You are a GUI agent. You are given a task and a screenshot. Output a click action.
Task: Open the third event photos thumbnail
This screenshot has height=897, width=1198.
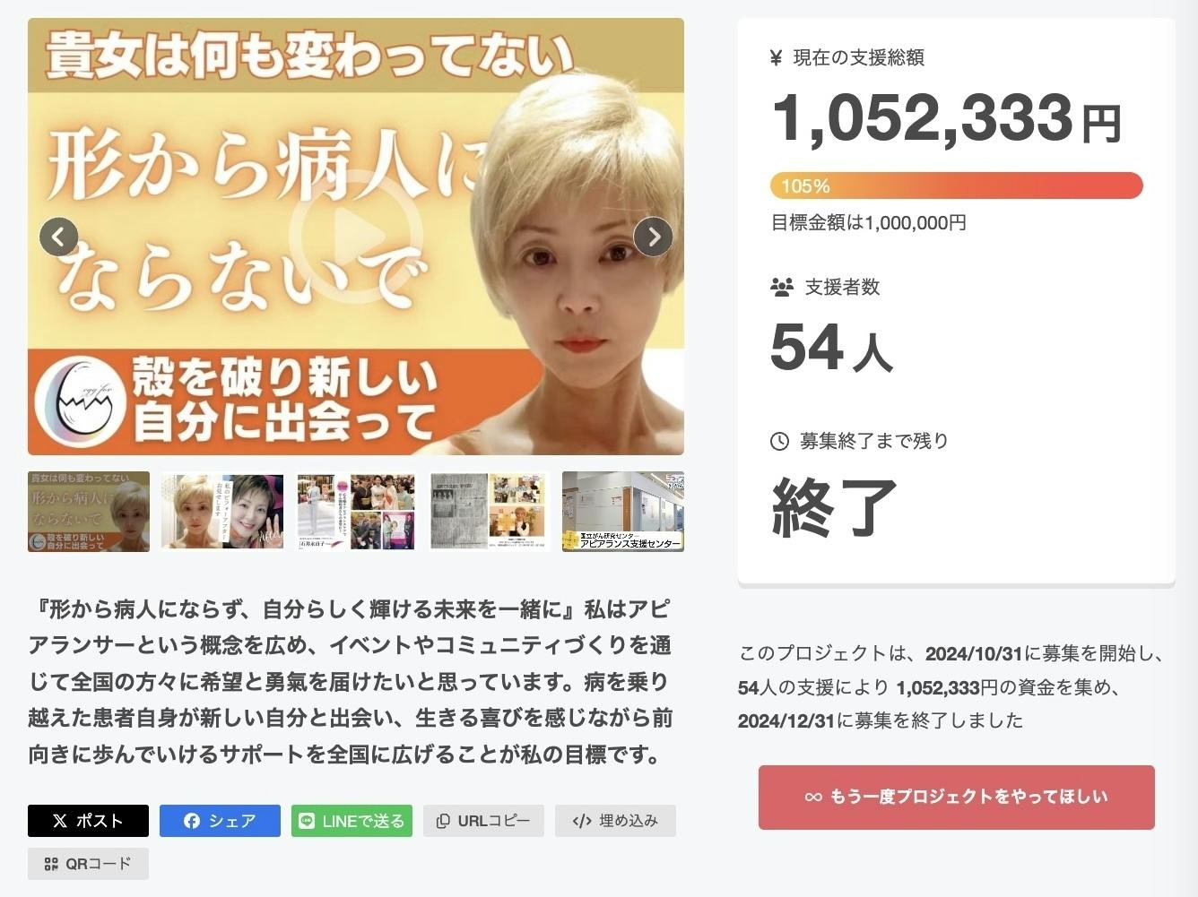click(356, 511)
